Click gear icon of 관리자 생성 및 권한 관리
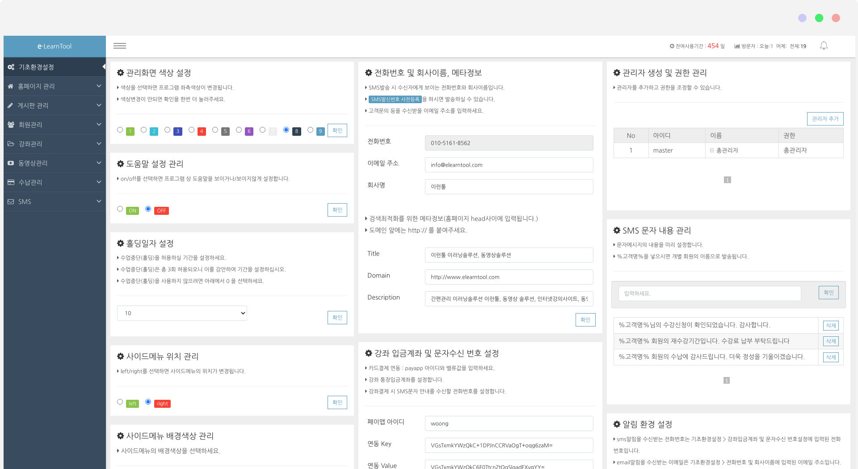 617,73
